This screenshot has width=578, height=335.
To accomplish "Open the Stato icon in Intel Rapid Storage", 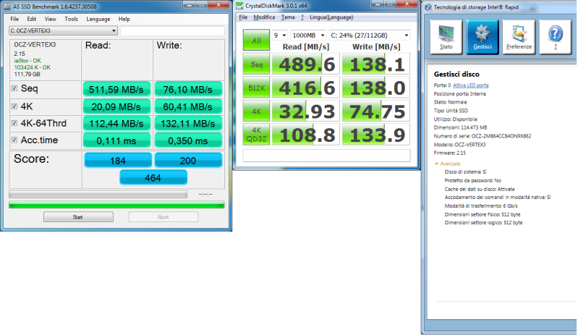I will [x=446, y=36].
